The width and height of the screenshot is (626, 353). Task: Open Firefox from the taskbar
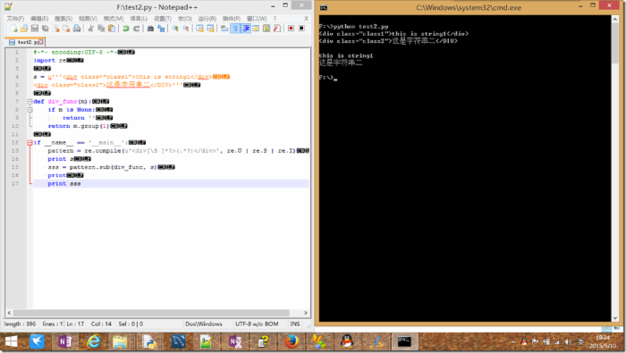[292, 342]
